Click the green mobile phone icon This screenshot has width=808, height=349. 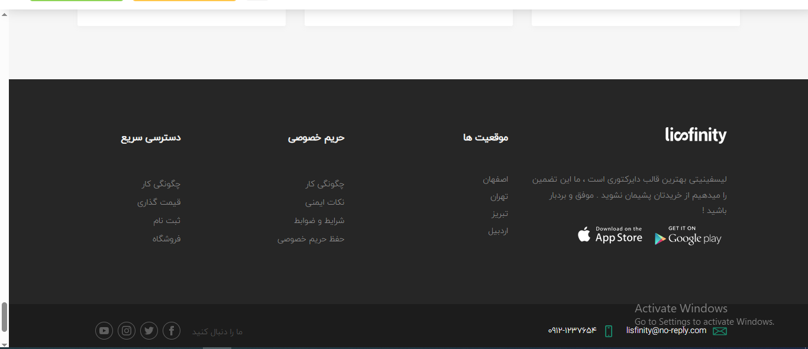609,331
